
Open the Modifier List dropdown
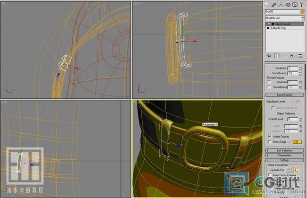[285, 17]
